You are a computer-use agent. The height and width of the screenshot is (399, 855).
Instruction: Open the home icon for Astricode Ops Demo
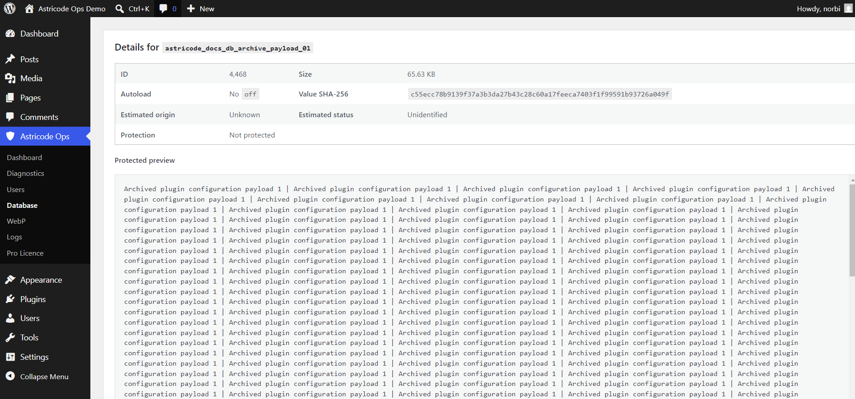point(29,9)
